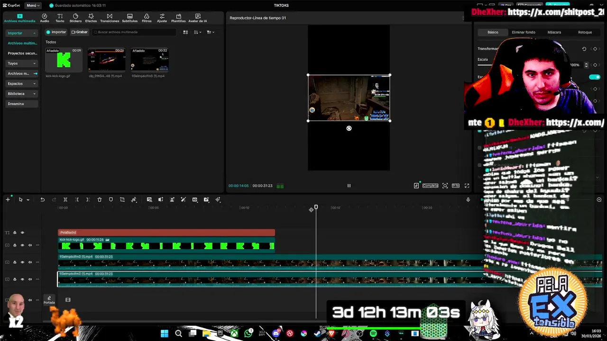This screenshot has height=341, width=607.
Task: Click the reset icon in Transformar section
Action: click(584, 49)
